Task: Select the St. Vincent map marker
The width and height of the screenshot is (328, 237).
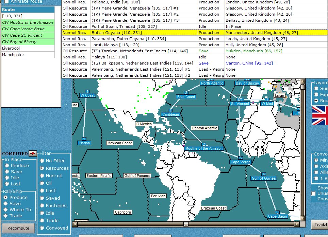Action: click(x=240, y=104)
